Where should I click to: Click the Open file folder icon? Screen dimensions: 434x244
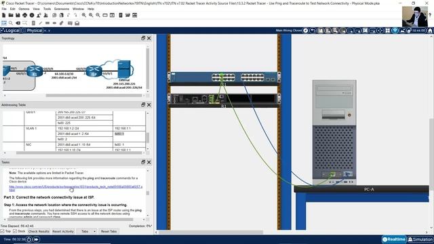11,15
